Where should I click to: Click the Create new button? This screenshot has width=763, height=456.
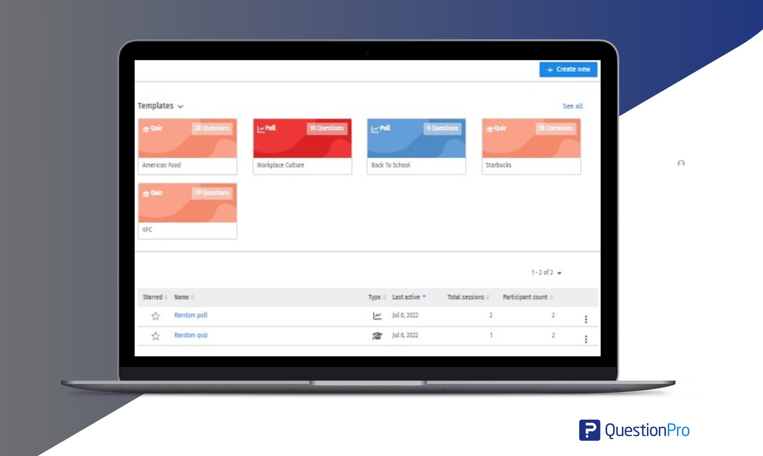(x=569, y=69)
